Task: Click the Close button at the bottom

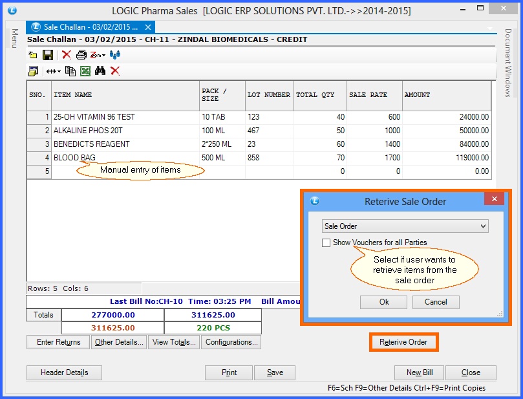Action: [x=471, y=372]
